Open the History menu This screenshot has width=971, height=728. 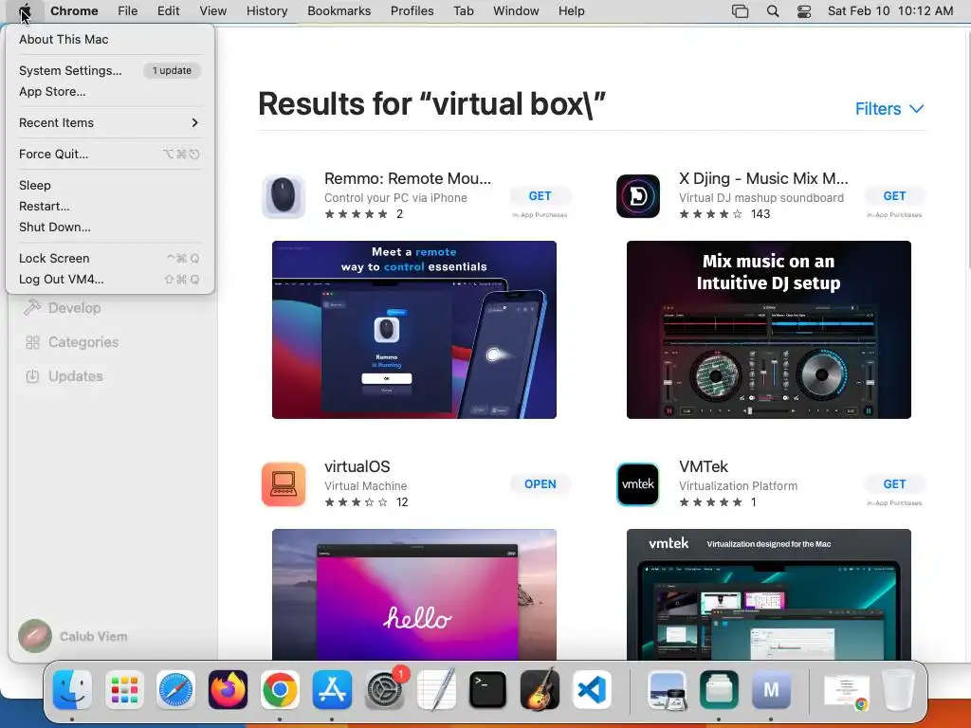pyautogui.click(x=266, y=11)
